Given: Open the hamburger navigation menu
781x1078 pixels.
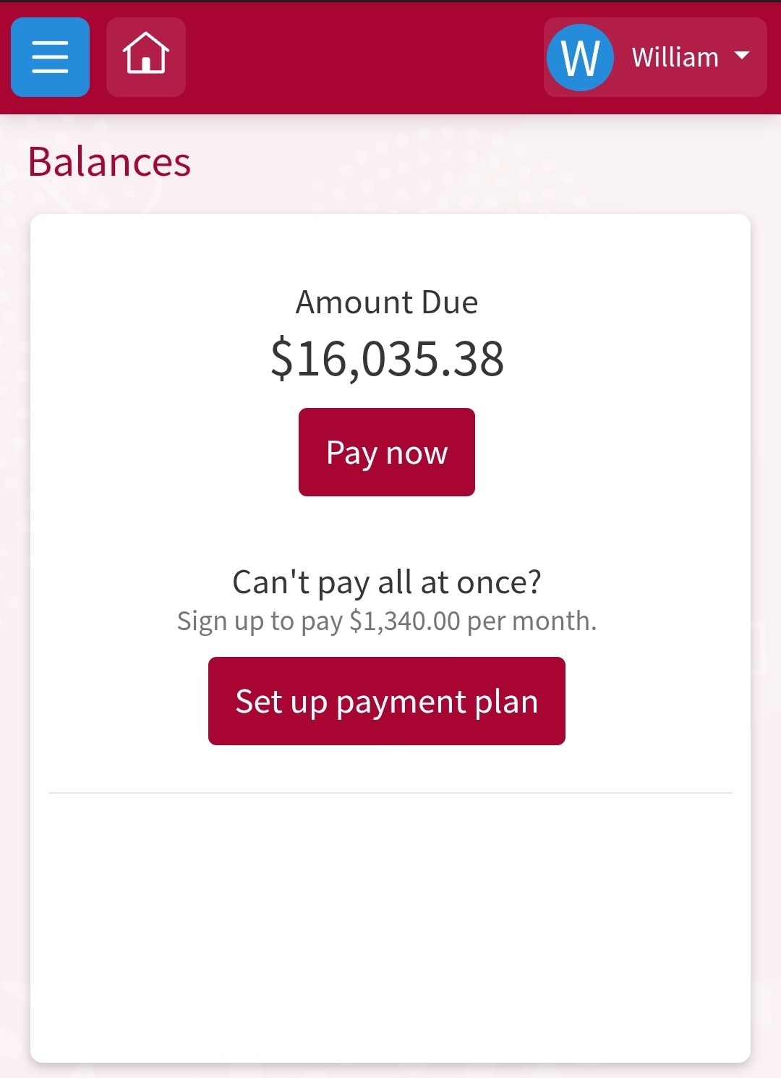Looking at the screenshot, I should point(50,57).
